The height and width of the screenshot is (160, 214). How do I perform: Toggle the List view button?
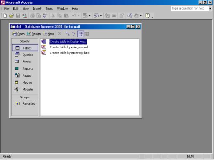pos(81,34)
